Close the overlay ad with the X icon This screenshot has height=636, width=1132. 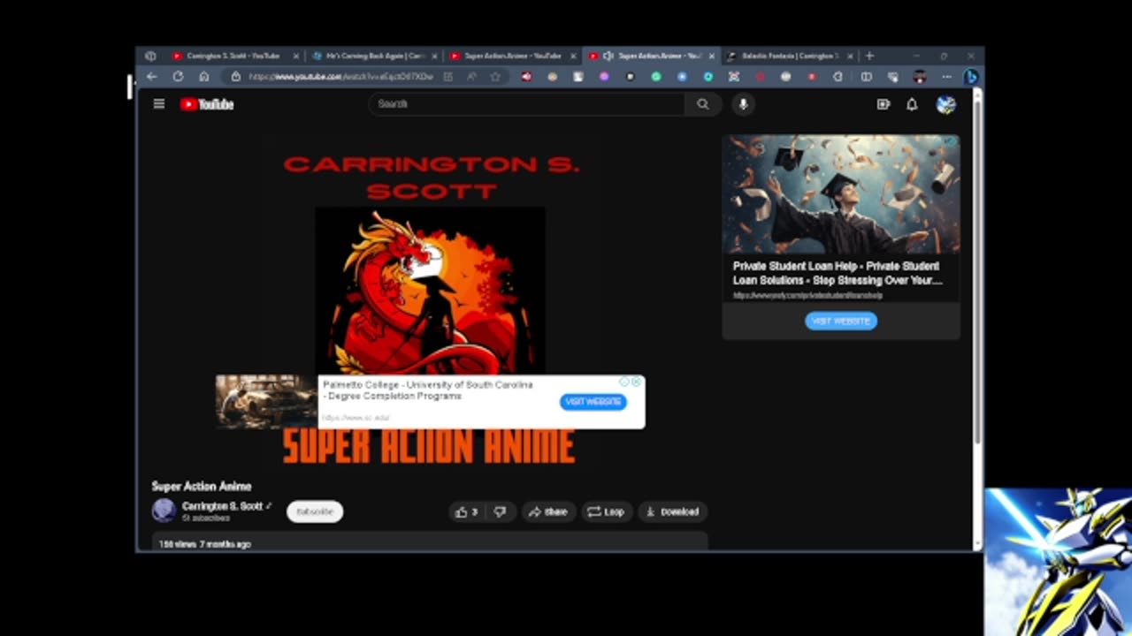636,382
